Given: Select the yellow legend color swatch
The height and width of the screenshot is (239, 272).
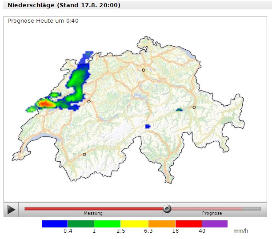Looking at the screenshot, I should (x=134, y=224).
